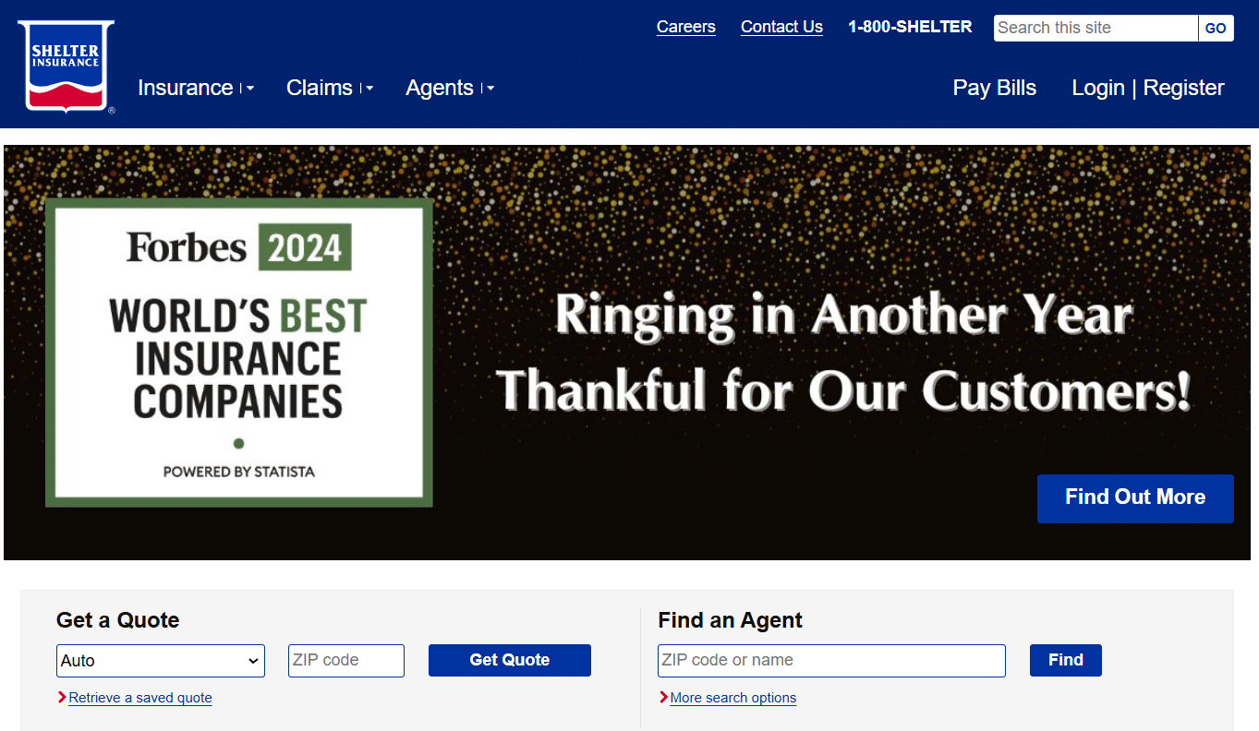This screenshot has height=731, width=1259.
Task: Expand the Claims menu chevron
Action: tap(368, 88)
